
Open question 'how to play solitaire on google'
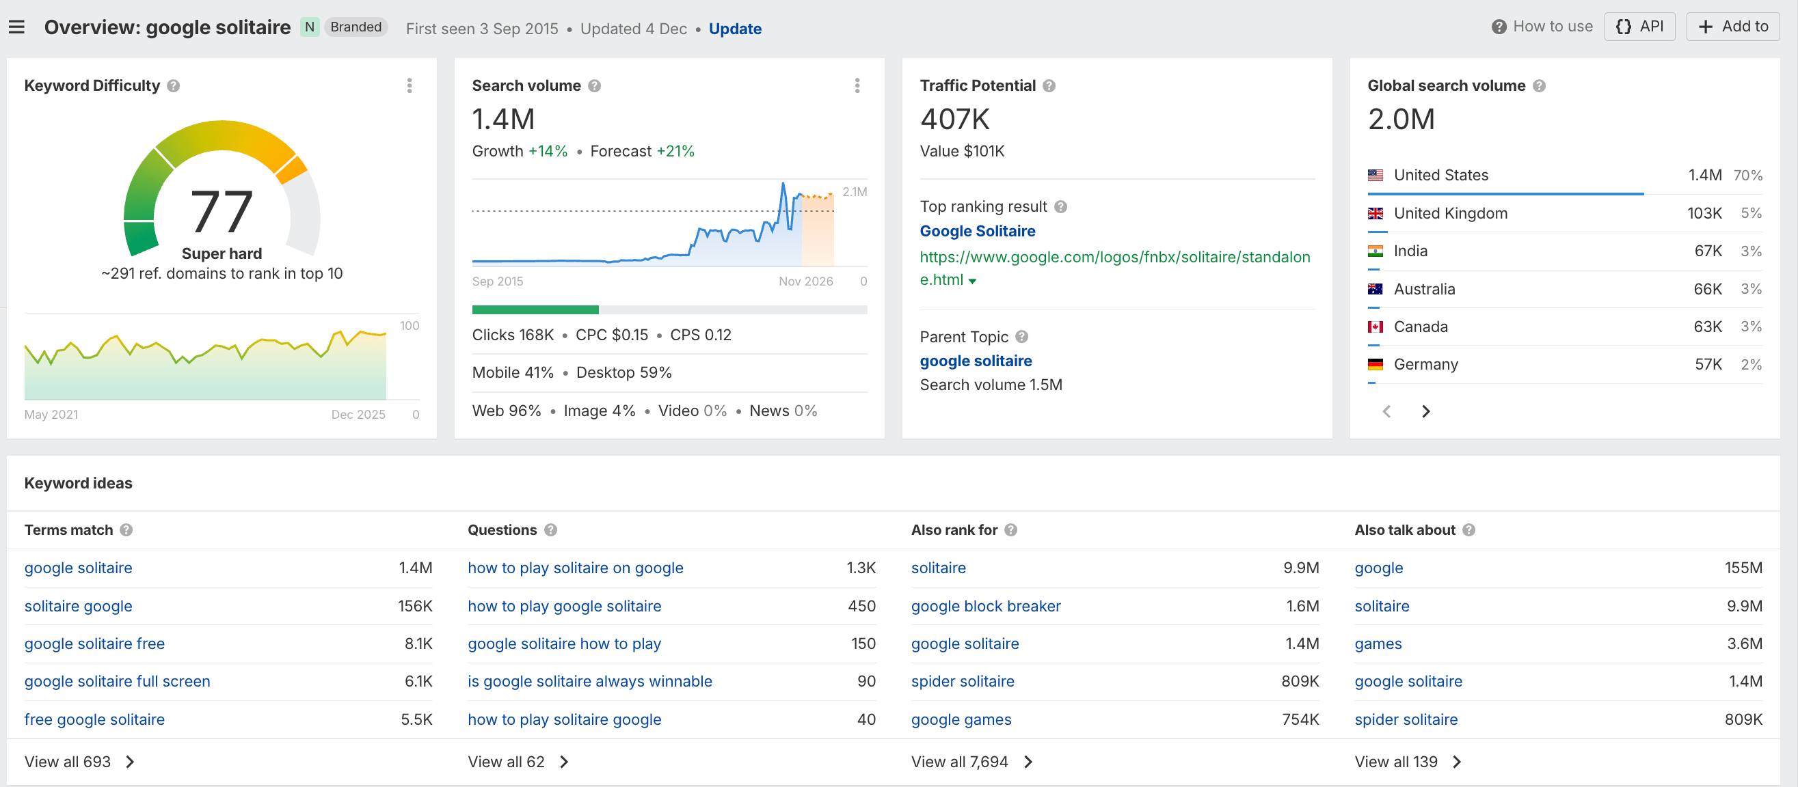click(575, 568)
